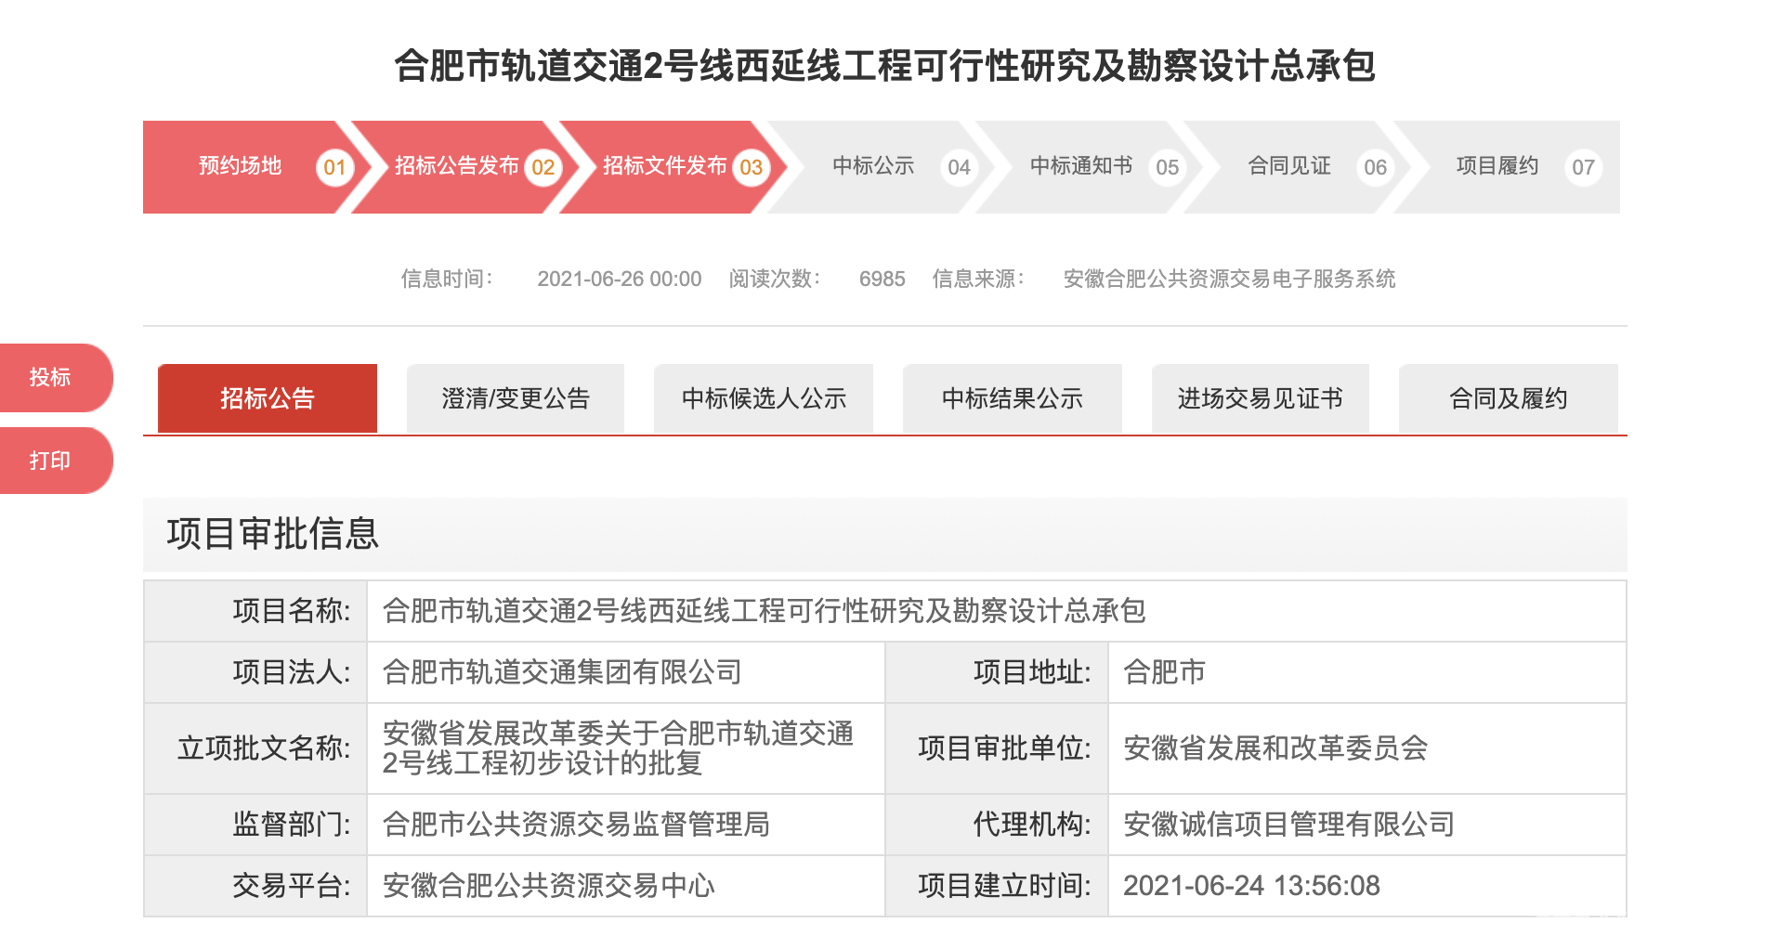Open the 中标结果公示 tab
The image size is (1765, 936).
[x=1013, y=398]
